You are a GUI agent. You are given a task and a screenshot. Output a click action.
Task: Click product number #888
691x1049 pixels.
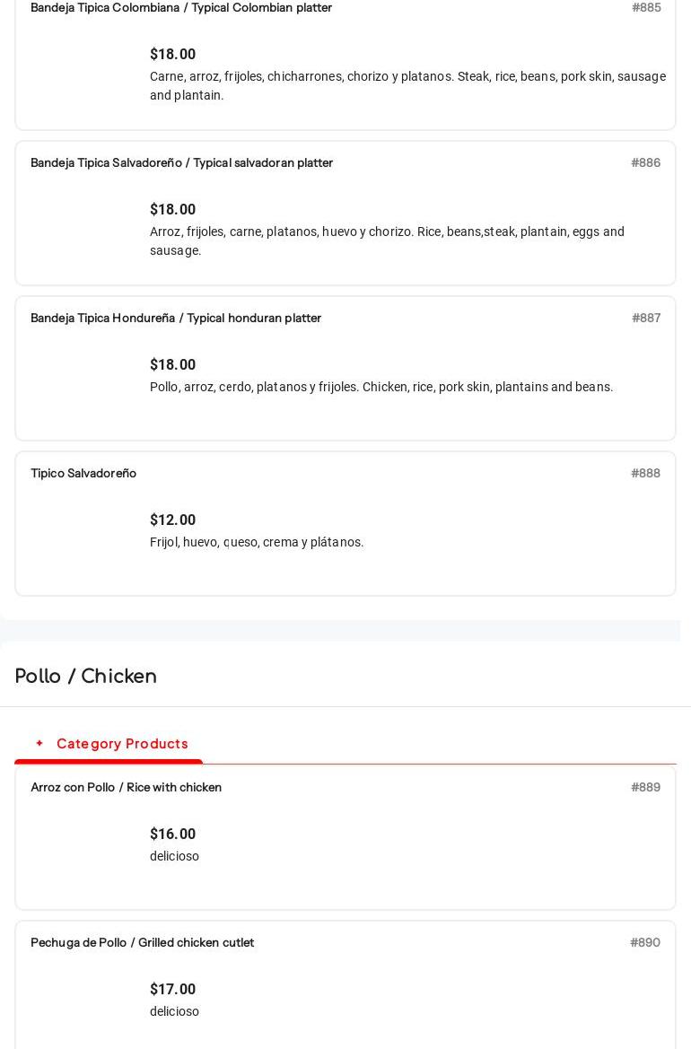[645, 473]
